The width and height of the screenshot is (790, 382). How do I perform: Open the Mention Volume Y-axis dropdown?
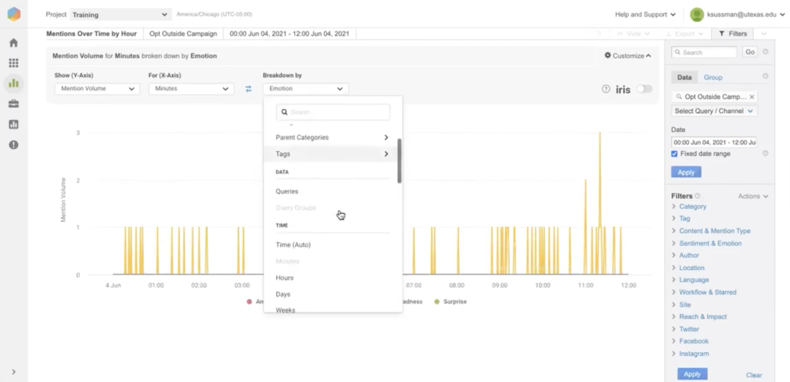[x=97, y=89]
